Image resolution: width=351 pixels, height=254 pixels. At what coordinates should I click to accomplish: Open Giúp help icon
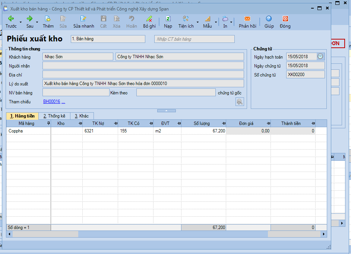pyautogui.click(x=269, y=22)
